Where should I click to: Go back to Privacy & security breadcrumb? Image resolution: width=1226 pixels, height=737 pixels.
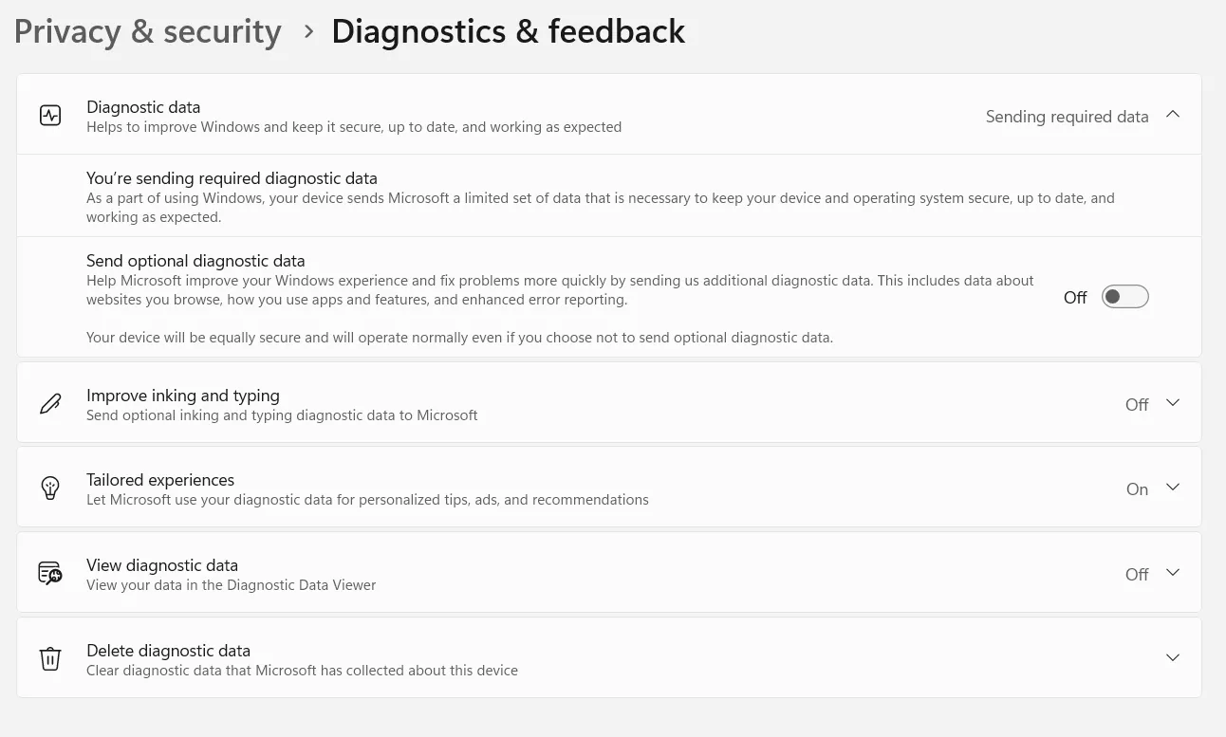pos(148,31)
